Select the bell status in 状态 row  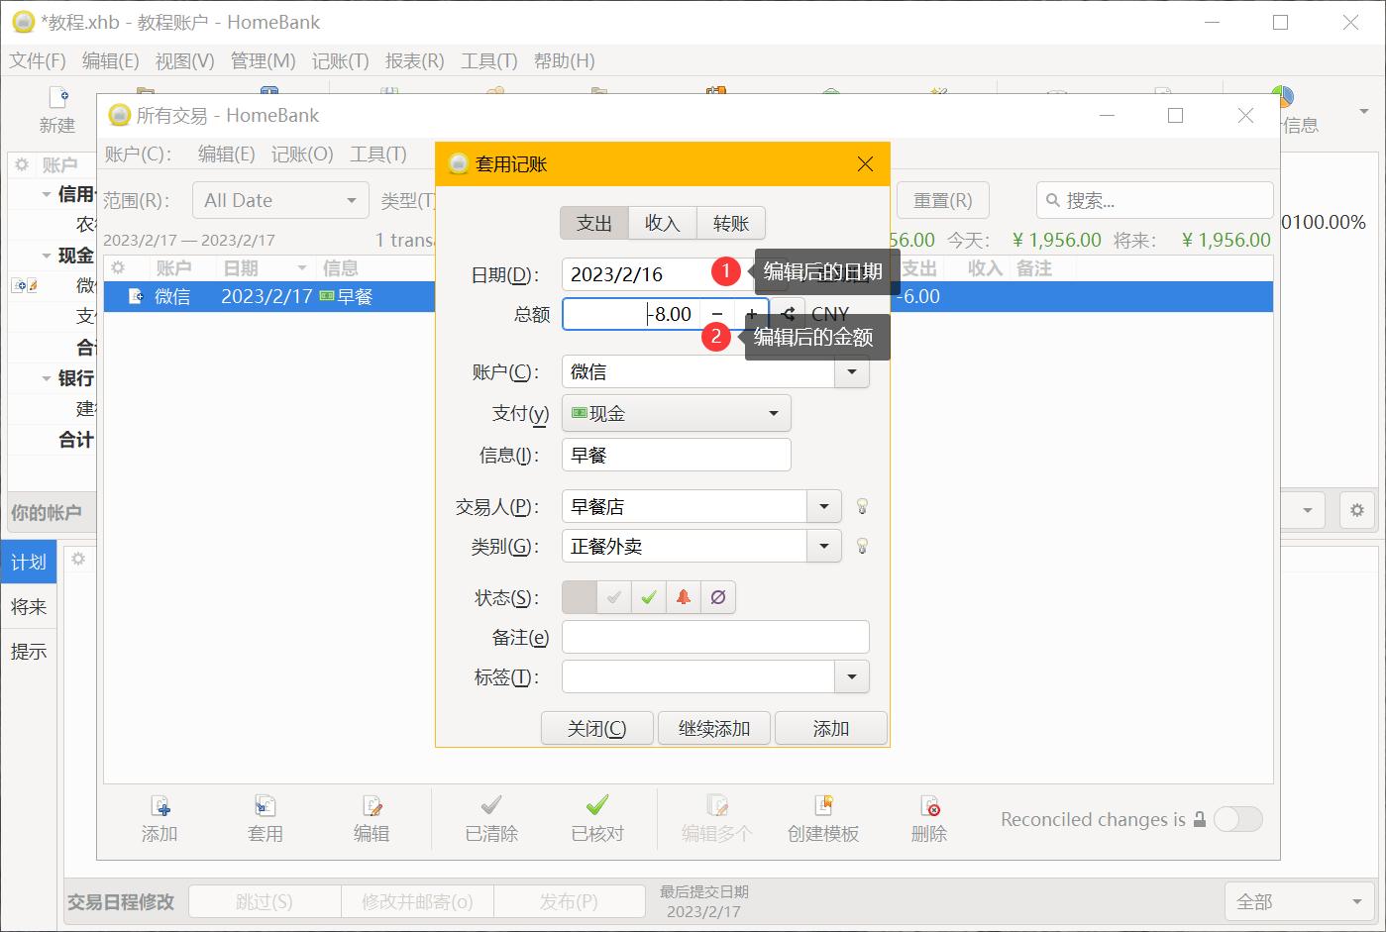[x=684, y=597]
